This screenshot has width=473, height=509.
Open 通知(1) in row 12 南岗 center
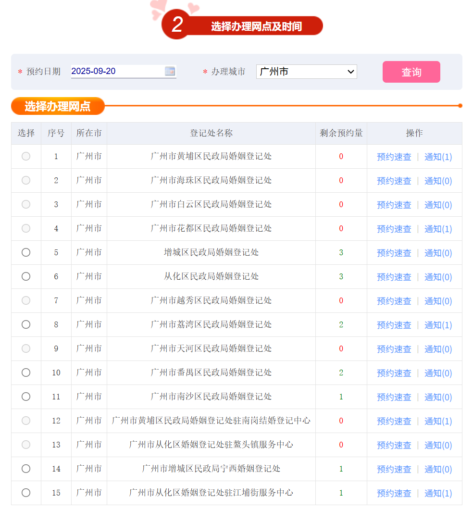point(438,421)
